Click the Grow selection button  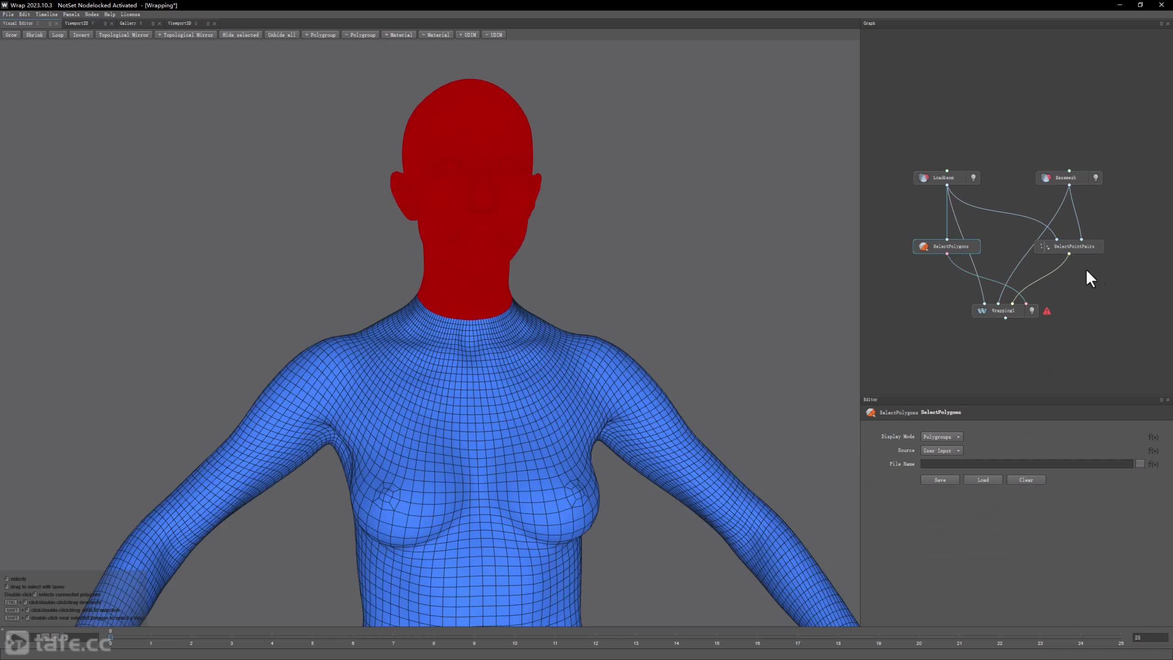click(11, 35)
